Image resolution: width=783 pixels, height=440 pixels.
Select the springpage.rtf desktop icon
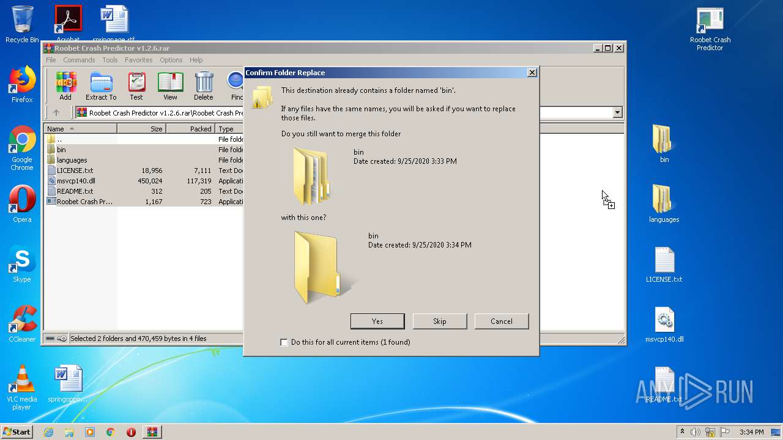114,22
